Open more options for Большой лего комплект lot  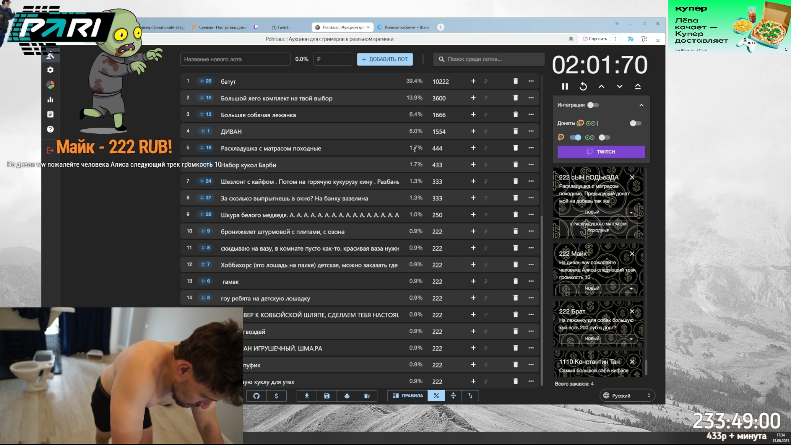[531, 98]
